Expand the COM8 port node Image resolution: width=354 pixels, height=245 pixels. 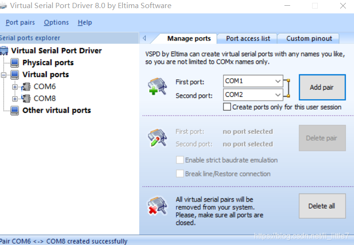(15, 99)
